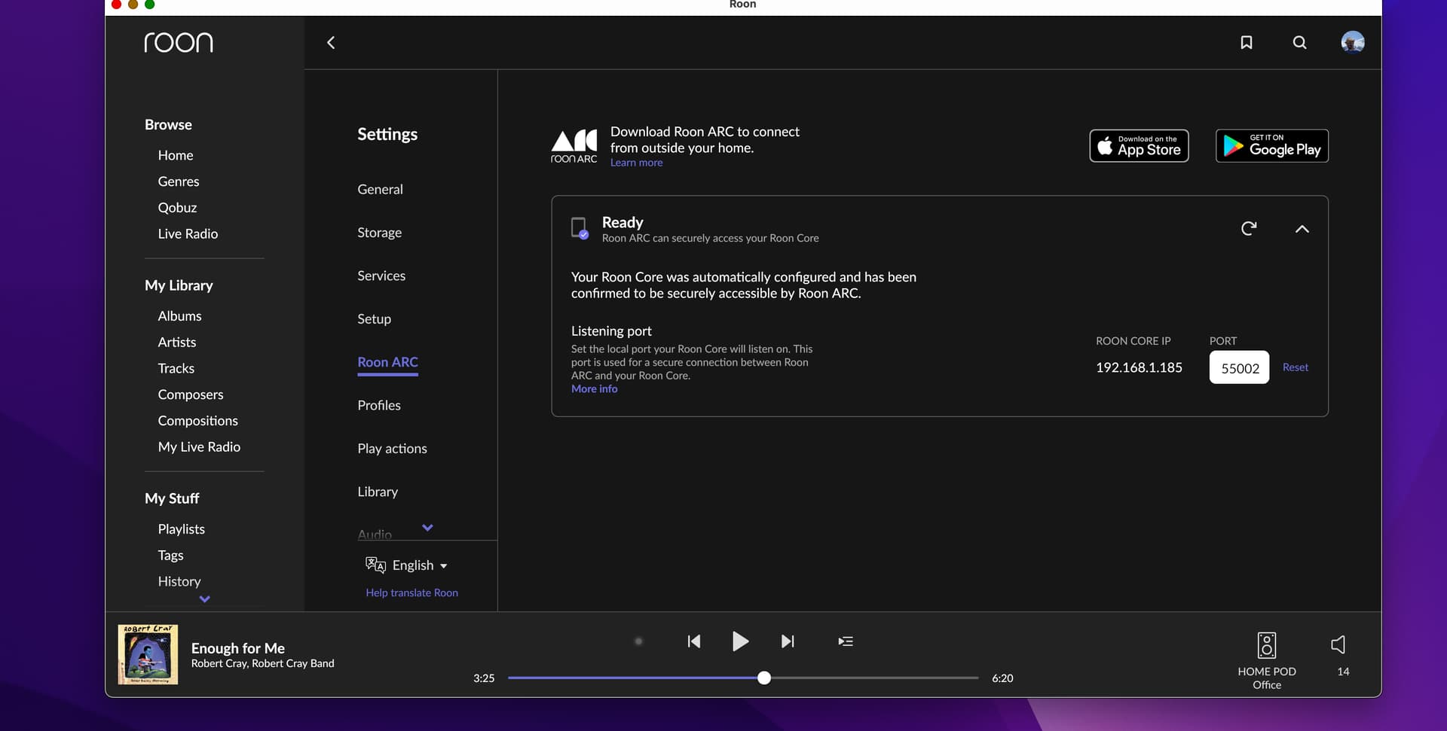View Tracks in My Library
The width and height of the screenshot is (1447, 731).
click(x=176, y=369)
